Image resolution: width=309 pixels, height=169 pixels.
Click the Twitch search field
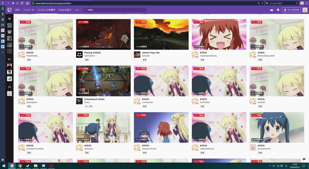tap(115, 10)
